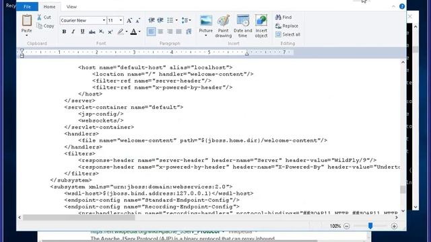Click the Wikipedia link in the browser behind
This screenshot has width=431, height=242.
click(x=156, y=232)
